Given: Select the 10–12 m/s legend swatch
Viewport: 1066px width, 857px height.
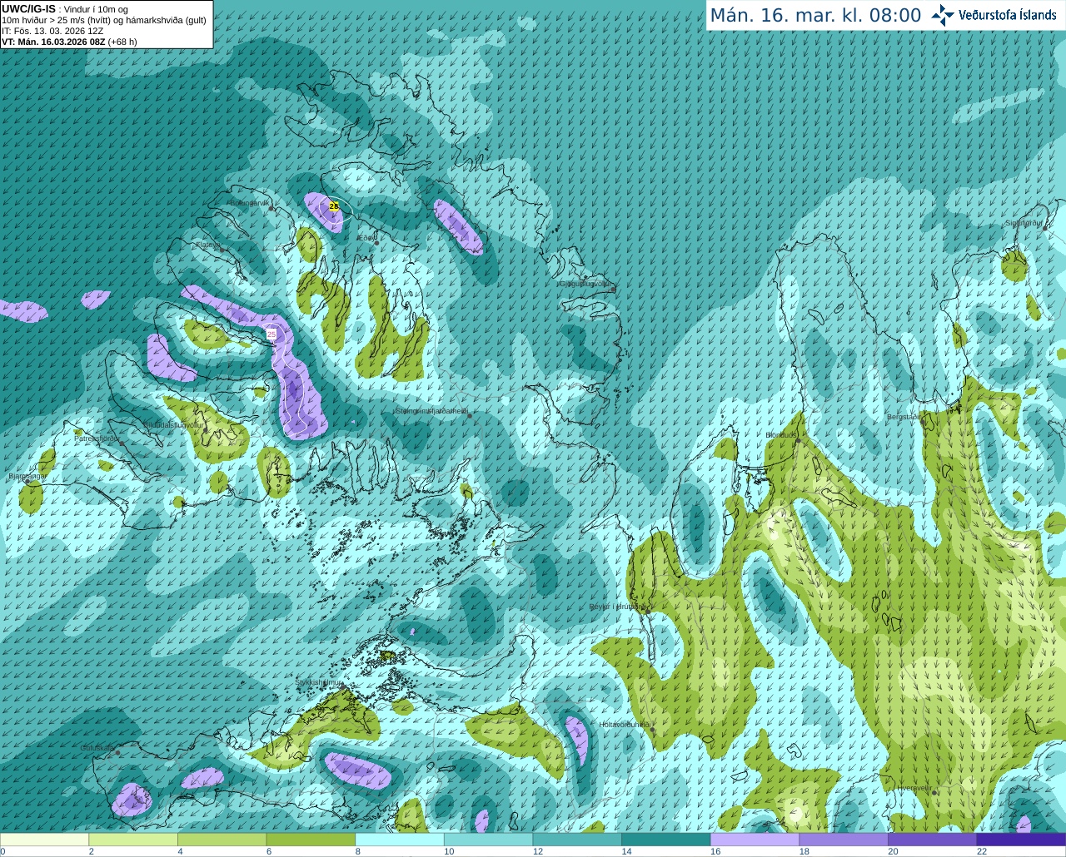Looking at the screenshot, I should [488, 840].
